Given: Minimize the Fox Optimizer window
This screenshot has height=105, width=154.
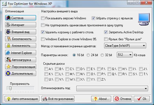Looking at the screenshot, I should pyautogui.click(x=130, y=3).
